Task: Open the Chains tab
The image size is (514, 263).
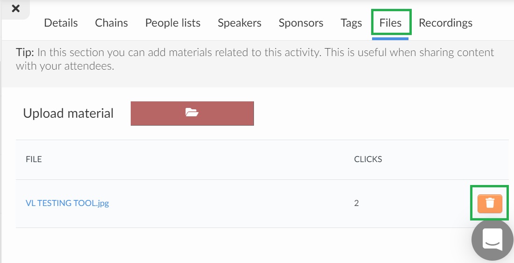Action: click(x=112, y=23)
